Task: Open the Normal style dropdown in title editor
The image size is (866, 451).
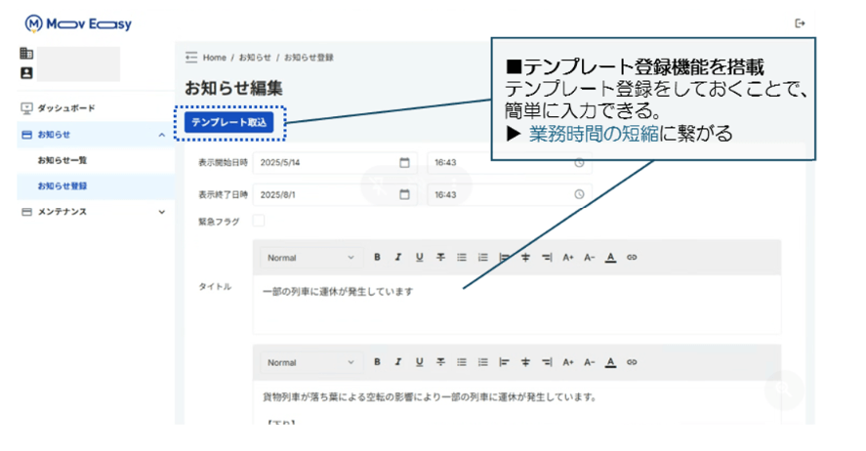Action: [309, 258]
